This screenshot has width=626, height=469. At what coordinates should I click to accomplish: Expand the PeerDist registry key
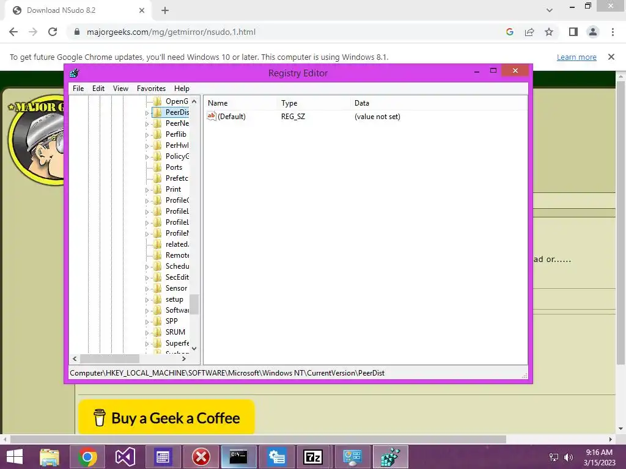[147, 113]
